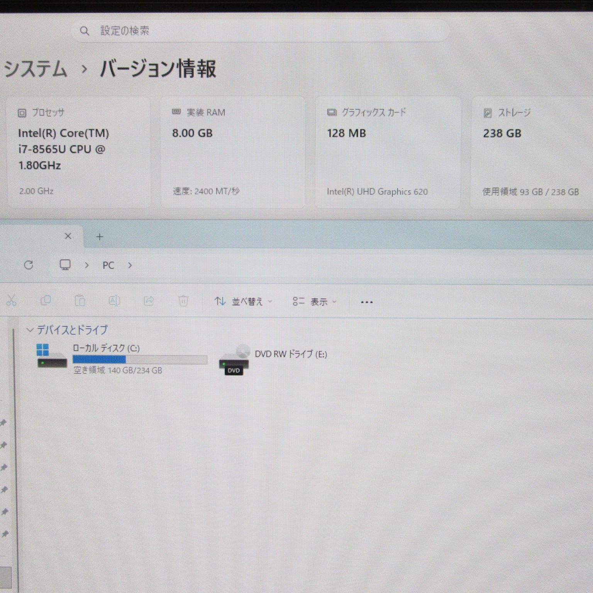Click the Copy icon in toolbar
Screen dimensions: 593x593
pyautogui.click(x=46, y=300)
